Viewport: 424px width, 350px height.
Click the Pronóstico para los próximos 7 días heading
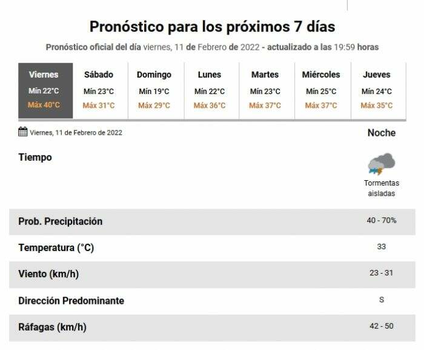(212, 27)
